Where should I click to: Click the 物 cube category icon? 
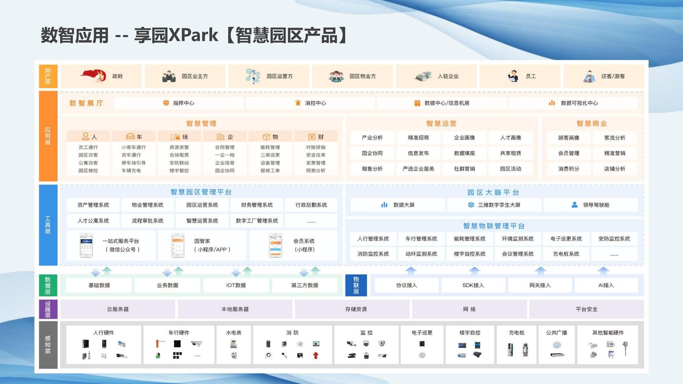point(266,137)
